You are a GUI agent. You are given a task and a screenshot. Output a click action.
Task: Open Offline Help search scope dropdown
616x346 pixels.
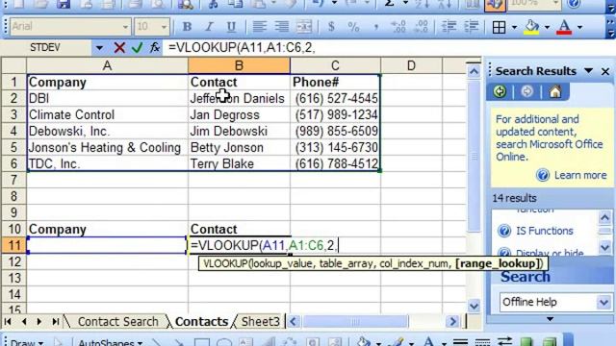click(603, 302)
